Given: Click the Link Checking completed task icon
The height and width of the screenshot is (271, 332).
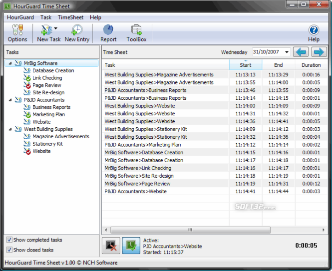Looking at the screenshot, I should tap(27, 78).
